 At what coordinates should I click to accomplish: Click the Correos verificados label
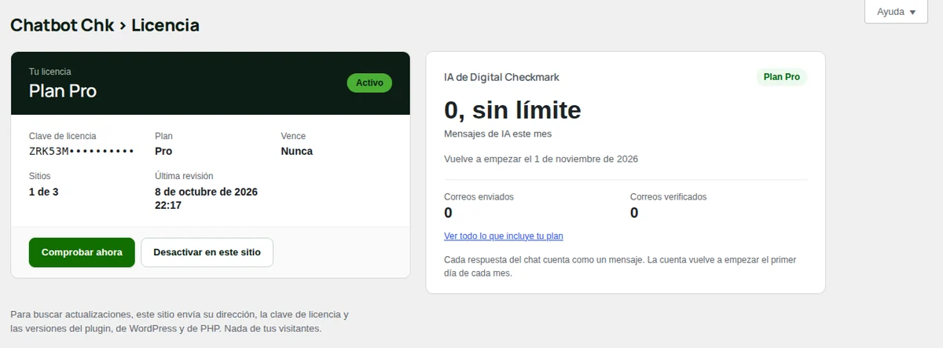click(669, 196)
